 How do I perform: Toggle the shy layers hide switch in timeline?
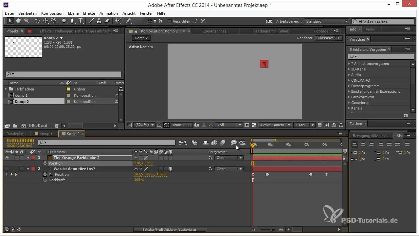click(x=206, y=143)
